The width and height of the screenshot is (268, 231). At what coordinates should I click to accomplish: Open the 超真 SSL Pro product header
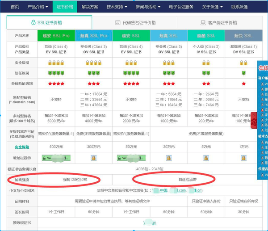pyautogui.click(x=94, y=36)
